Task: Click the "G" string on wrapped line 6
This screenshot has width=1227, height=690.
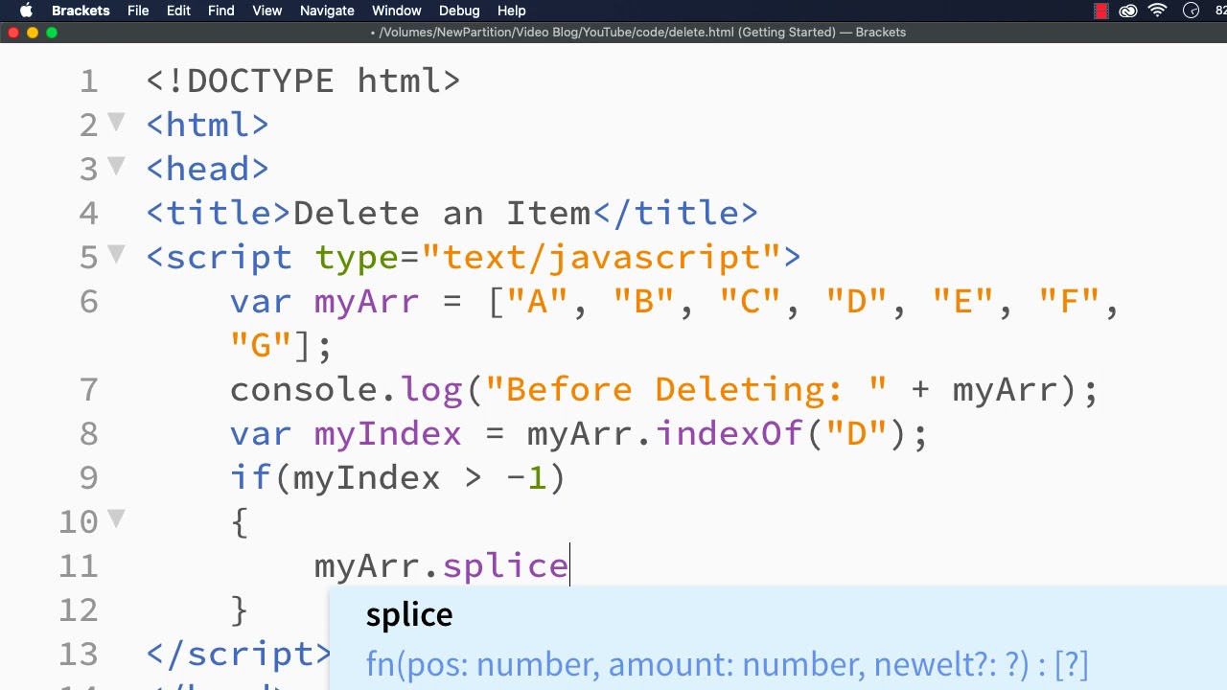Action: (261, 344)
